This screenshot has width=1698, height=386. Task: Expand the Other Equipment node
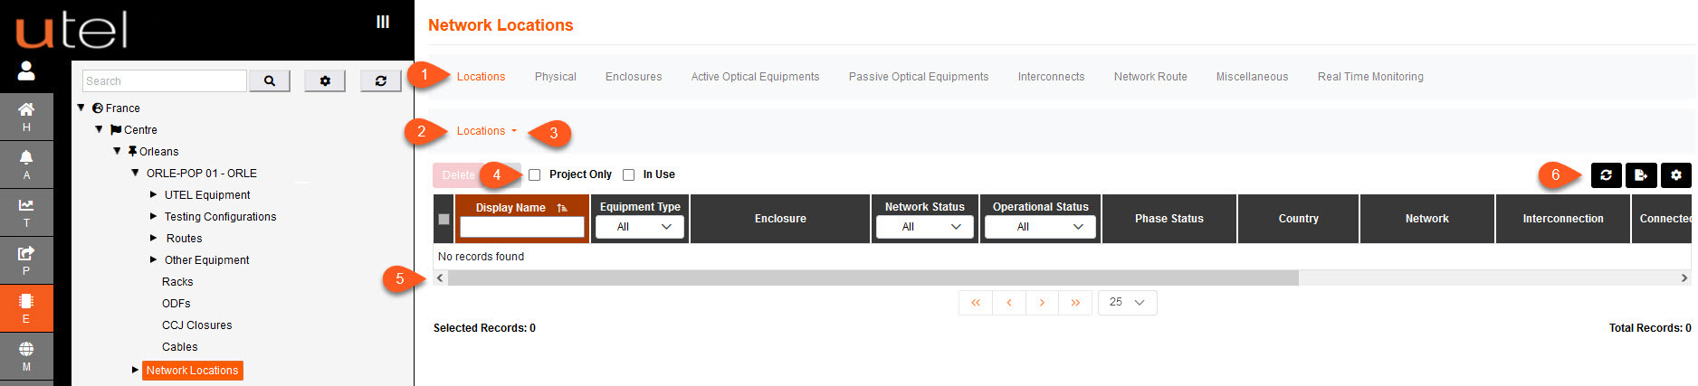coord(153,259)
